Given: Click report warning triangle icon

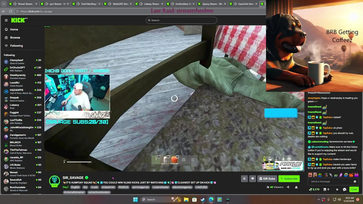Looking at the screenshot, I should [x=296, y=187].
